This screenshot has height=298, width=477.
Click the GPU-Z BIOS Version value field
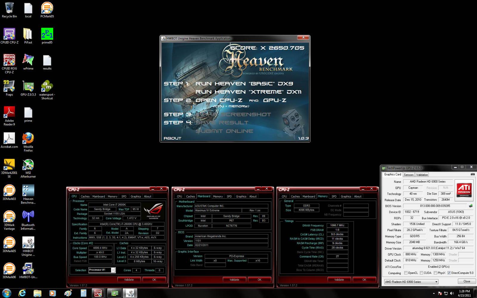point(435,206)
